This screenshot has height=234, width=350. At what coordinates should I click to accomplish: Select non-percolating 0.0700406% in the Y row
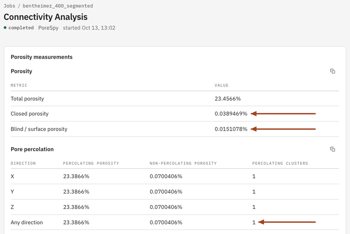(166, 192)
